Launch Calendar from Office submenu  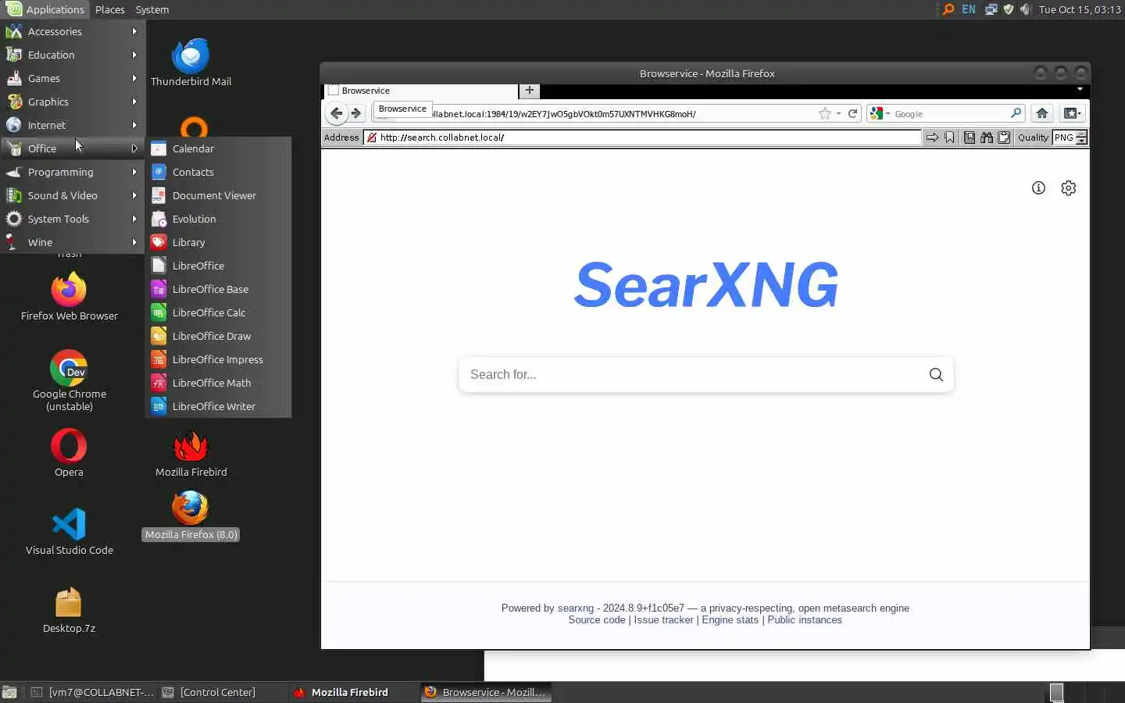tap(218, 148)
